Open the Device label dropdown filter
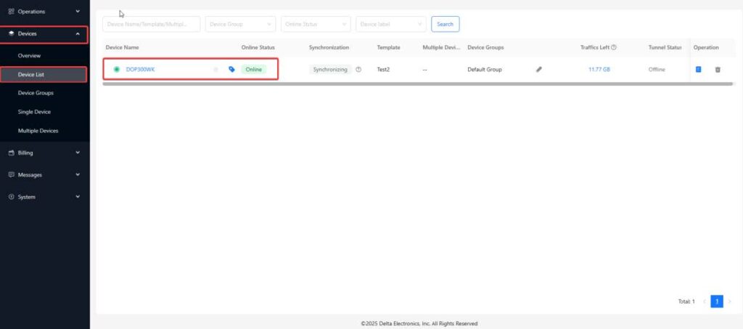This screenshot has height=329, width=743. [x=390, y=24]
